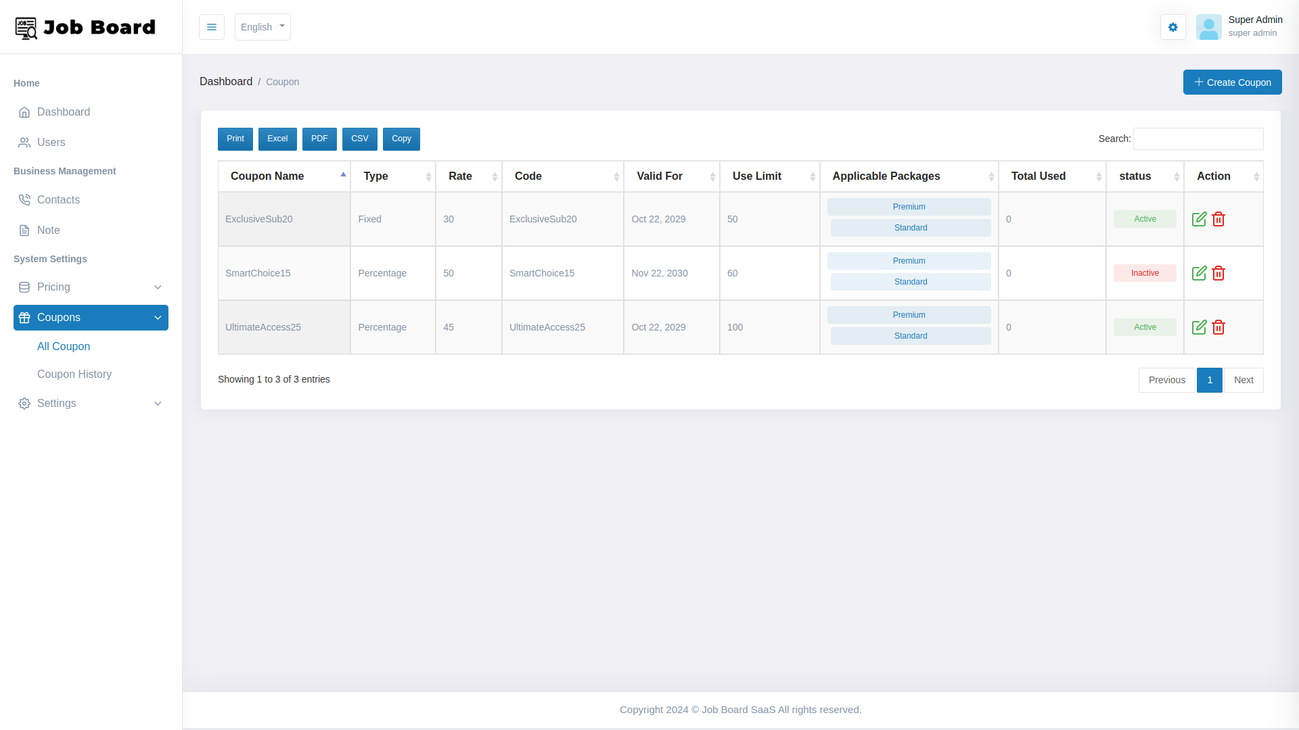Viewport: 1299px width, 730px height.
Task: Click the Super Admin profile avatar
Action: click(x=1209, y=27)
